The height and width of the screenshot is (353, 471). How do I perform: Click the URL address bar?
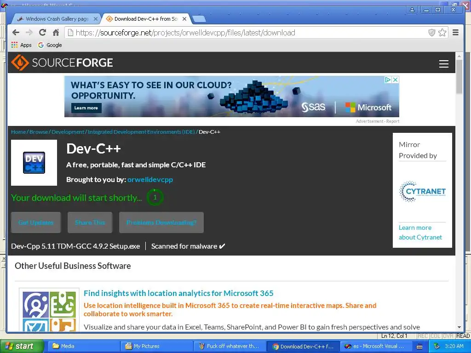click(x=247, y=33)
